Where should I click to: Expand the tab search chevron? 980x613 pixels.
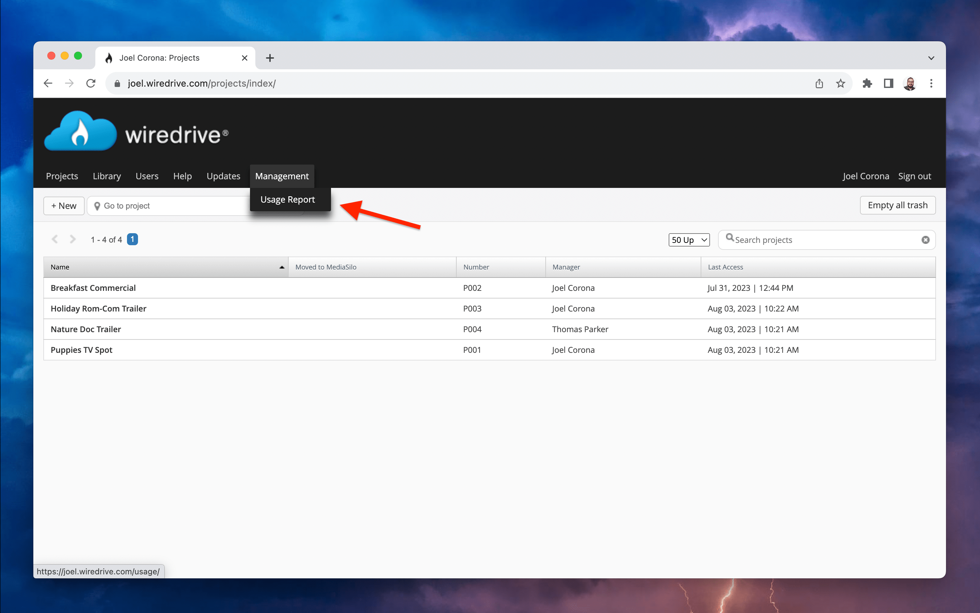click(x=931, y=58)
